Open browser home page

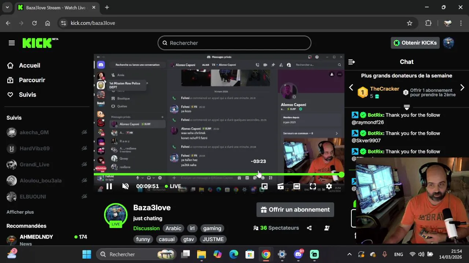(48, 23)
